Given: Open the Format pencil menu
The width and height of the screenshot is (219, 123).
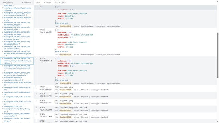Looking at the screenshot, I should [47, 2].
